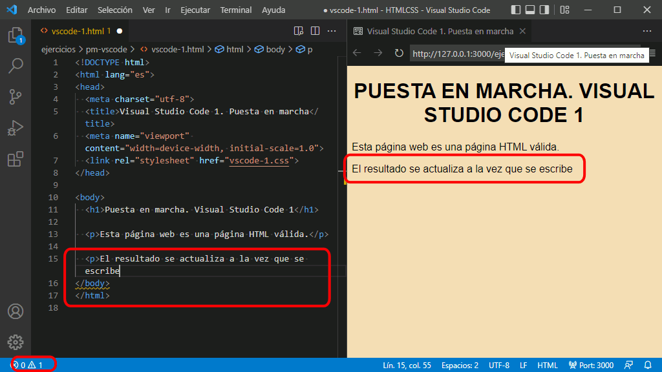The height and width of the screenshot is (372, 662).
Task: Maximize the Visual Studio Code window
Action: click(x=617, y=10)
